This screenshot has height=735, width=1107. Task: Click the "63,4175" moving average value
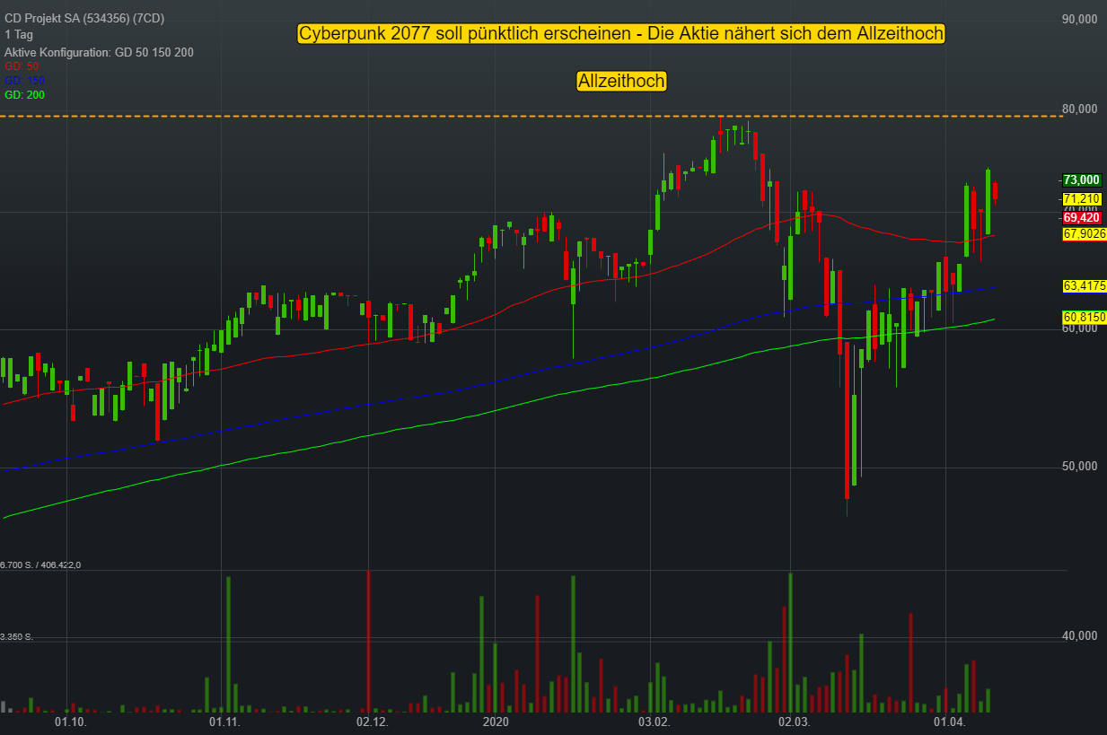1085,285
